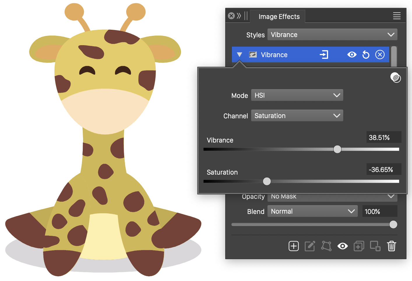
Task: Toggle visibility eye on Vibrance row
Action: coord(352,55)
